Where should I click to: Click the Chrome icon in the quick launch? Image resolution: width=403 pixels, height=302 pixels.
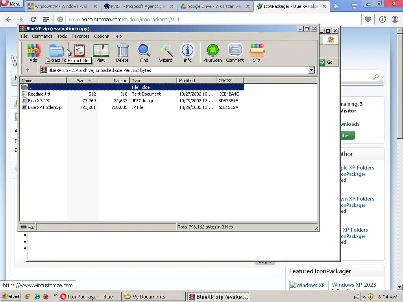(x=28, y=296)
